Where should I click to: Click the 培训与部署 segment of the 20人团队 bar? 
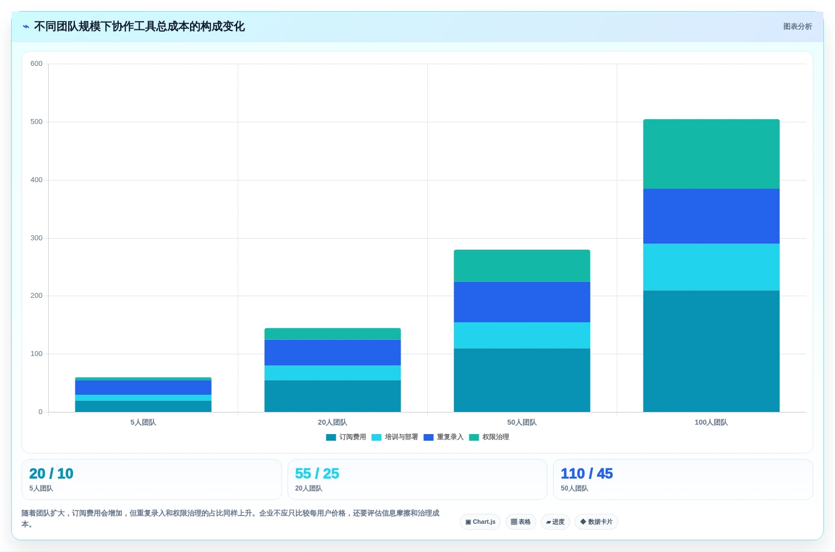[x=332, y=373]
